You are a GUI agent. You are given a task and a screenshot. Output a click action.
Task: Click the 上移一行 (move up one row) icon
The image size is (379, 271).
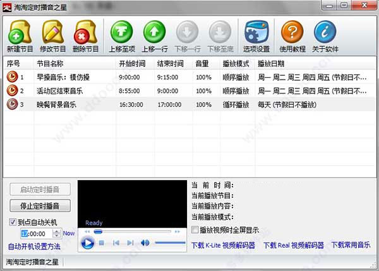click(x=155, y=32)
